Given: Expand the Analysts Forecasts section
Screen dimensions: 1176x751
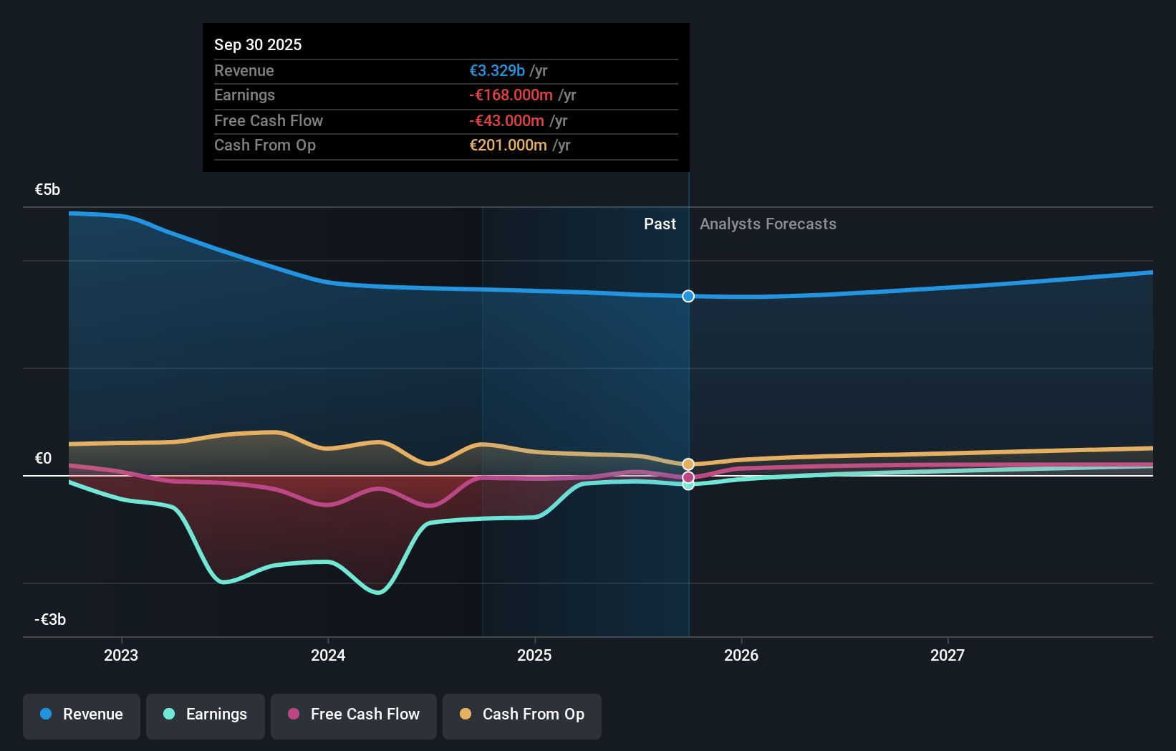Looking at the screenshot, I should point(767,224).
